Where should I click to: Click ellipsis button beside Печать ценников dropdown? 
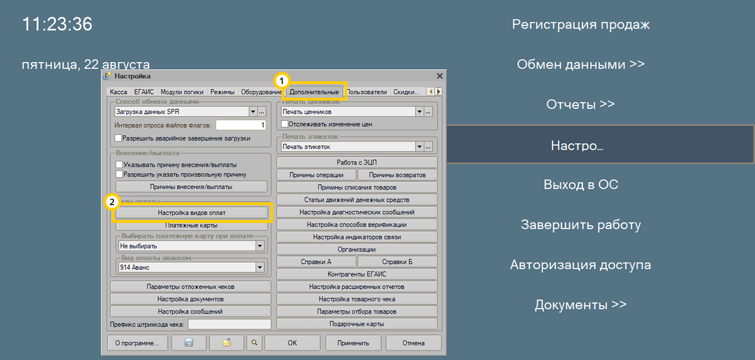(x=428, y=112)
